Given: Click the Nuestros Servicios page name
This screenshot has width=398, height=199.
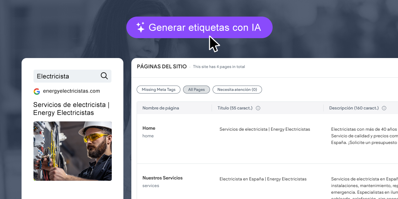Looking at the screenshot, I should tap(163, 178).
